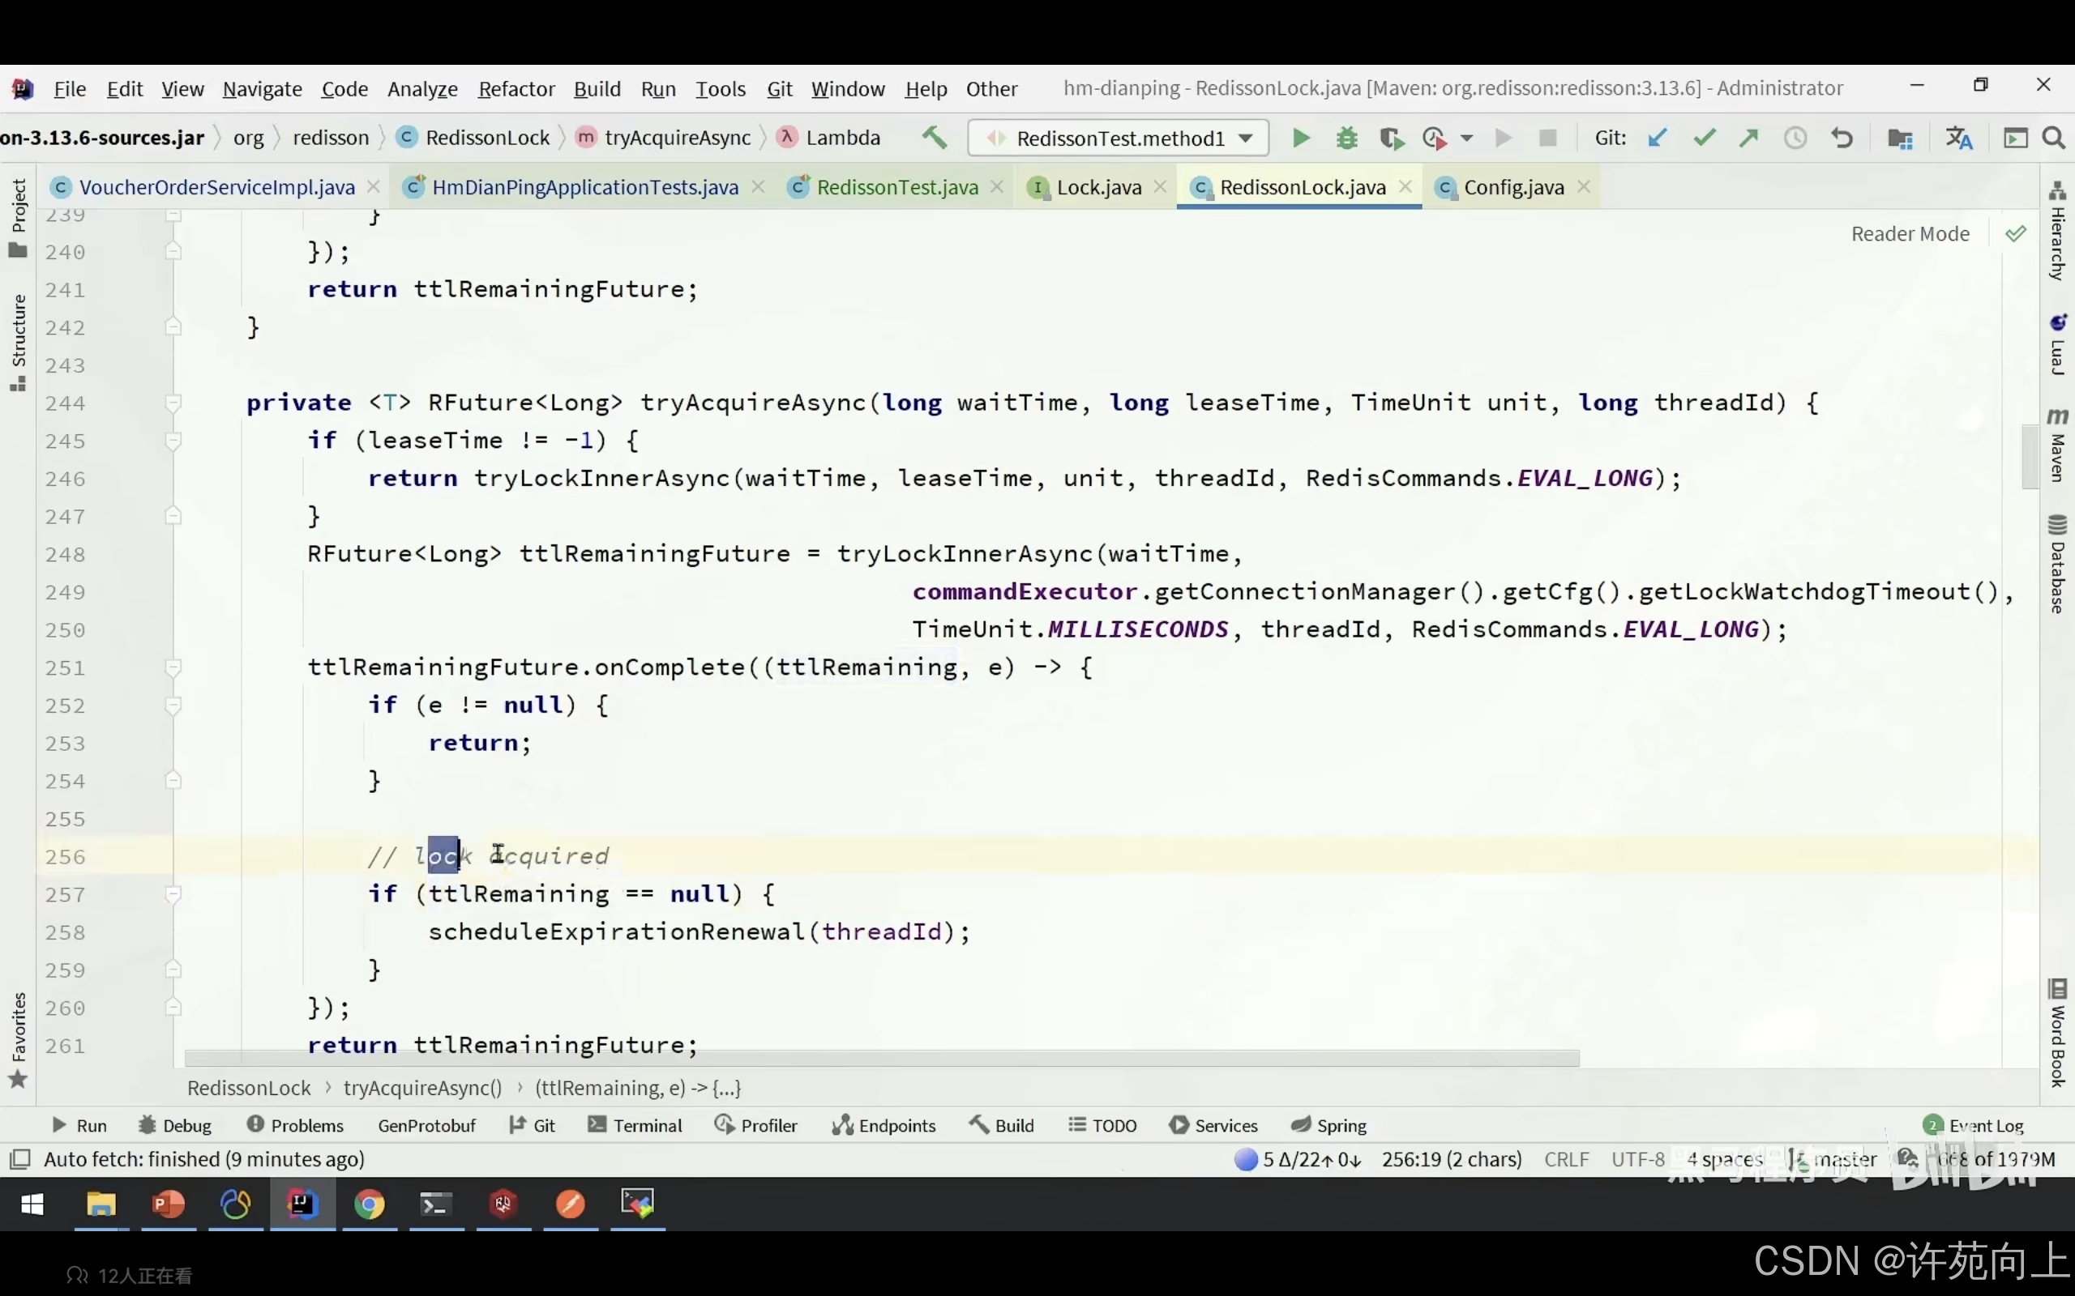This screenshot has width=2075, height=1296.
Task: Open the Windows Start menu
Action: click(x=32, y=1204)
